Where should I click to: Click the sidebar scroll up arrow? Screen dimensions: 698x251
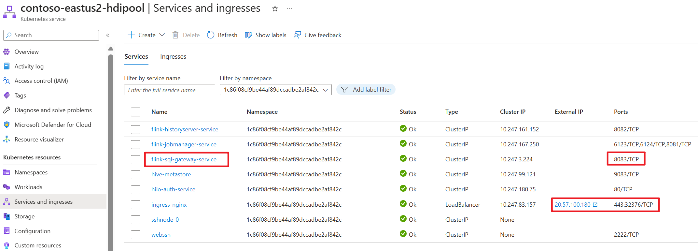(111, 49)
